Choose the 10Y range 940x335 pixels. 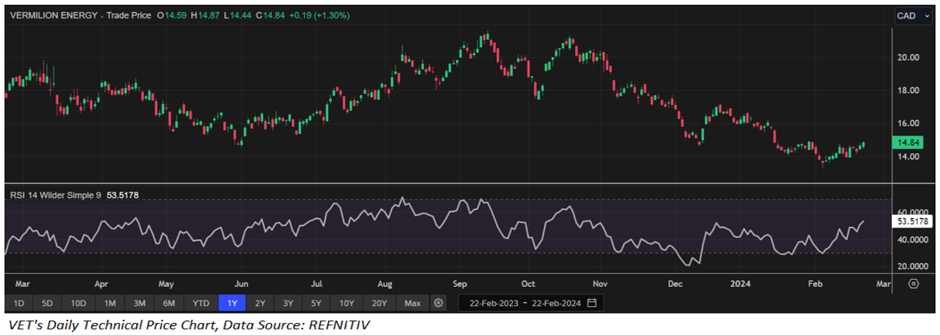[x=346, y=303]
